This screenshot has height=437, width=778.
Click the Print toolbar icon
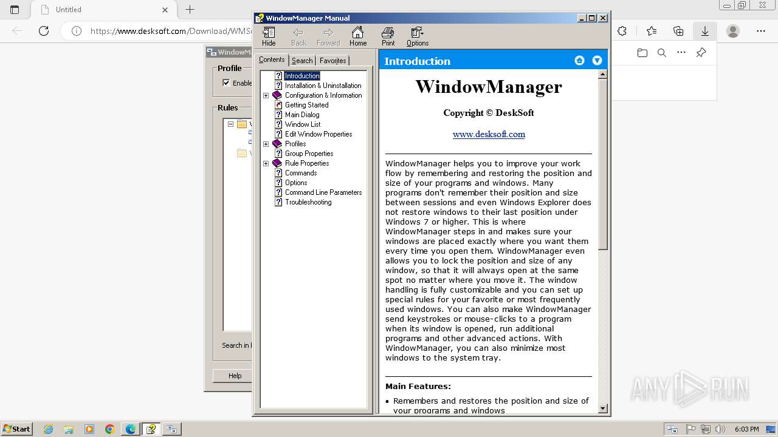tap(388, 36)
